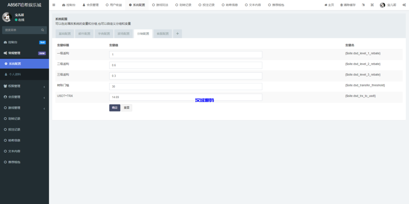
Task: Switch to the 文本内容 top tab
Action: coord(253,5)
